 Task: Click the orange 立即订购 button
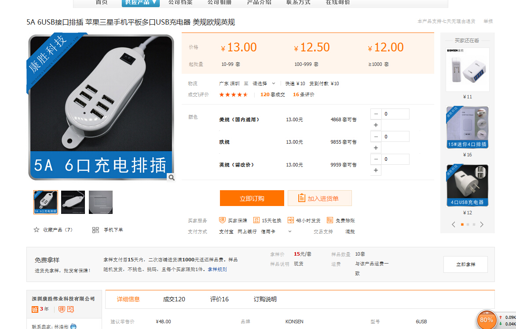[252, 198]
